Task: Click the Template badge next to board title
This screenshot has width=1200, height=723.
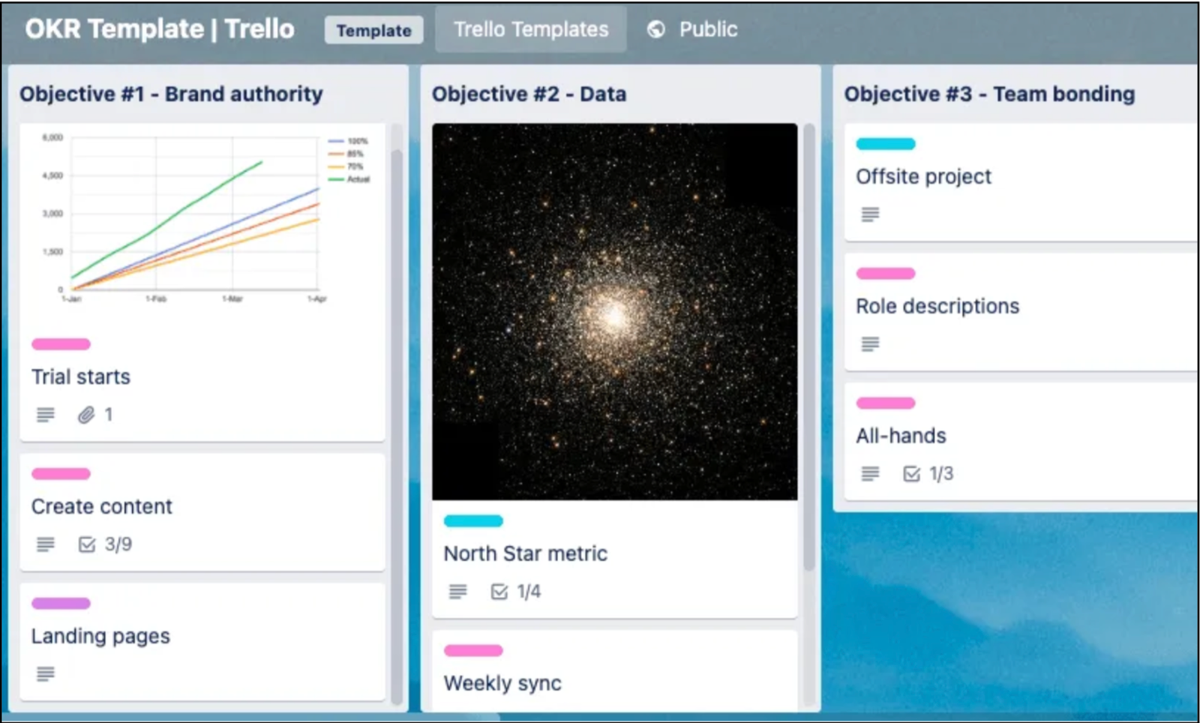Action: [373, 31]
